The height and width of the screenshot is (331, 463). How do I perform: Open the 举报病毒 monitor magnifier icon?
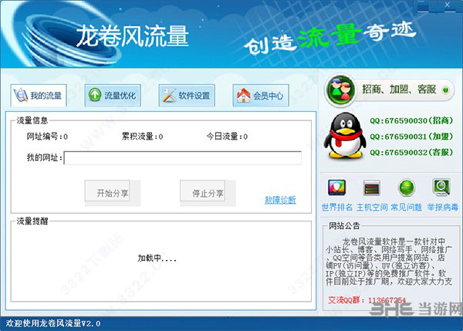[x=441, y=187]
